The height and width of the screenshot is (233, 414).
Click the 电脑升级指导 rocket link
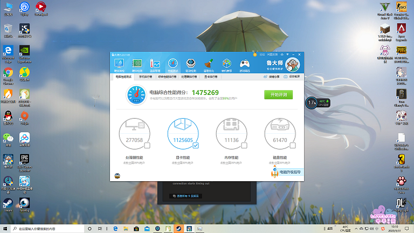(287, 172)
